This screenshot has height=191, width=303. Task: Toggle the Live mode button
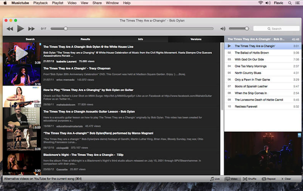coord(215,179)
